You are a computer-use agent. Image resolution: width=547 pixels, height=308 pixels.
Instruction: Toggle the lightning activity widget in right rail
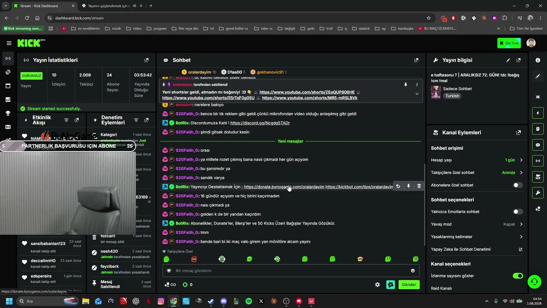point(538,113)
